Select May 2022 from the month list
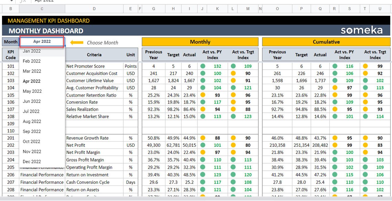The height and width of the screenshot is (201, 392). (42, 91)
